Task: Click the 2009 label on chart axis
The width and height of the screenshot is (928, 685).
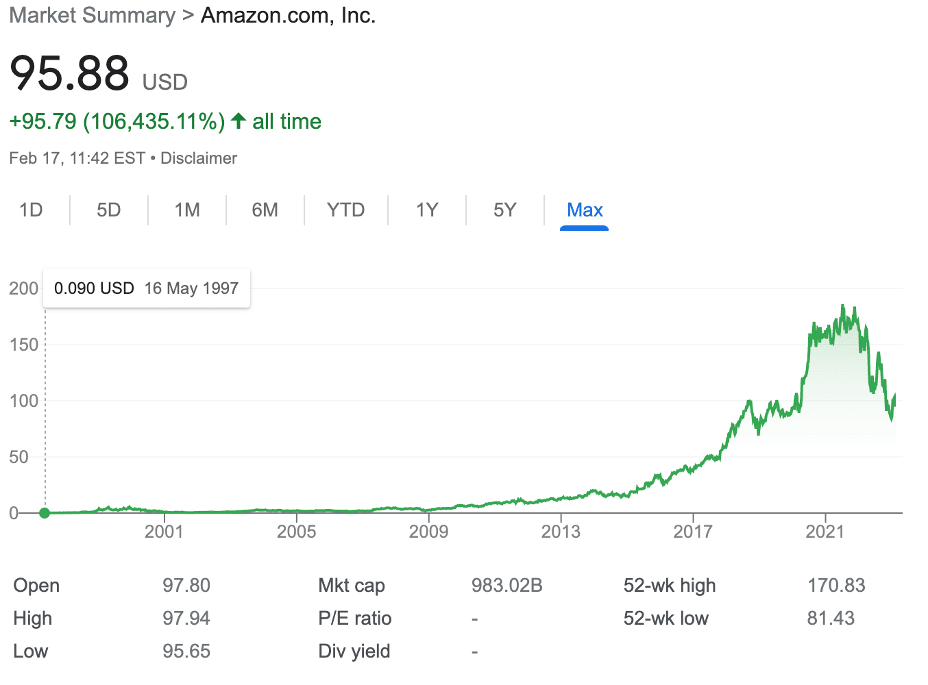Action: 430,532
